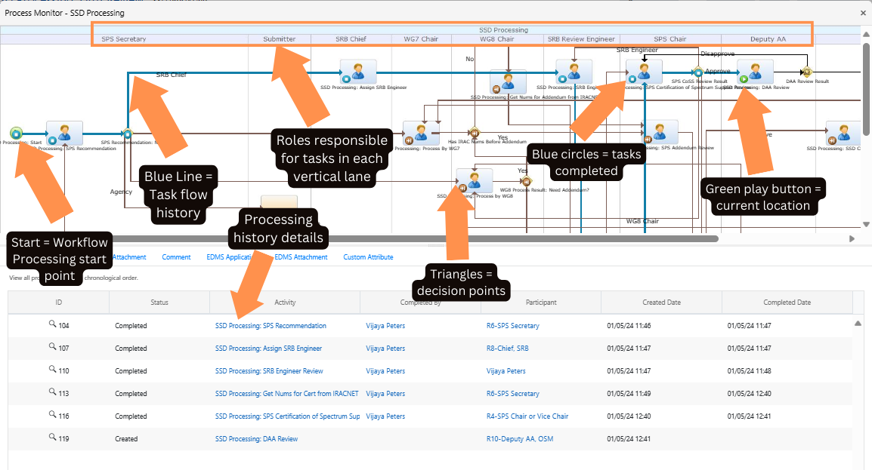Click the SSD Processing: Assign SRB Engineer task icon

(358, 72)
